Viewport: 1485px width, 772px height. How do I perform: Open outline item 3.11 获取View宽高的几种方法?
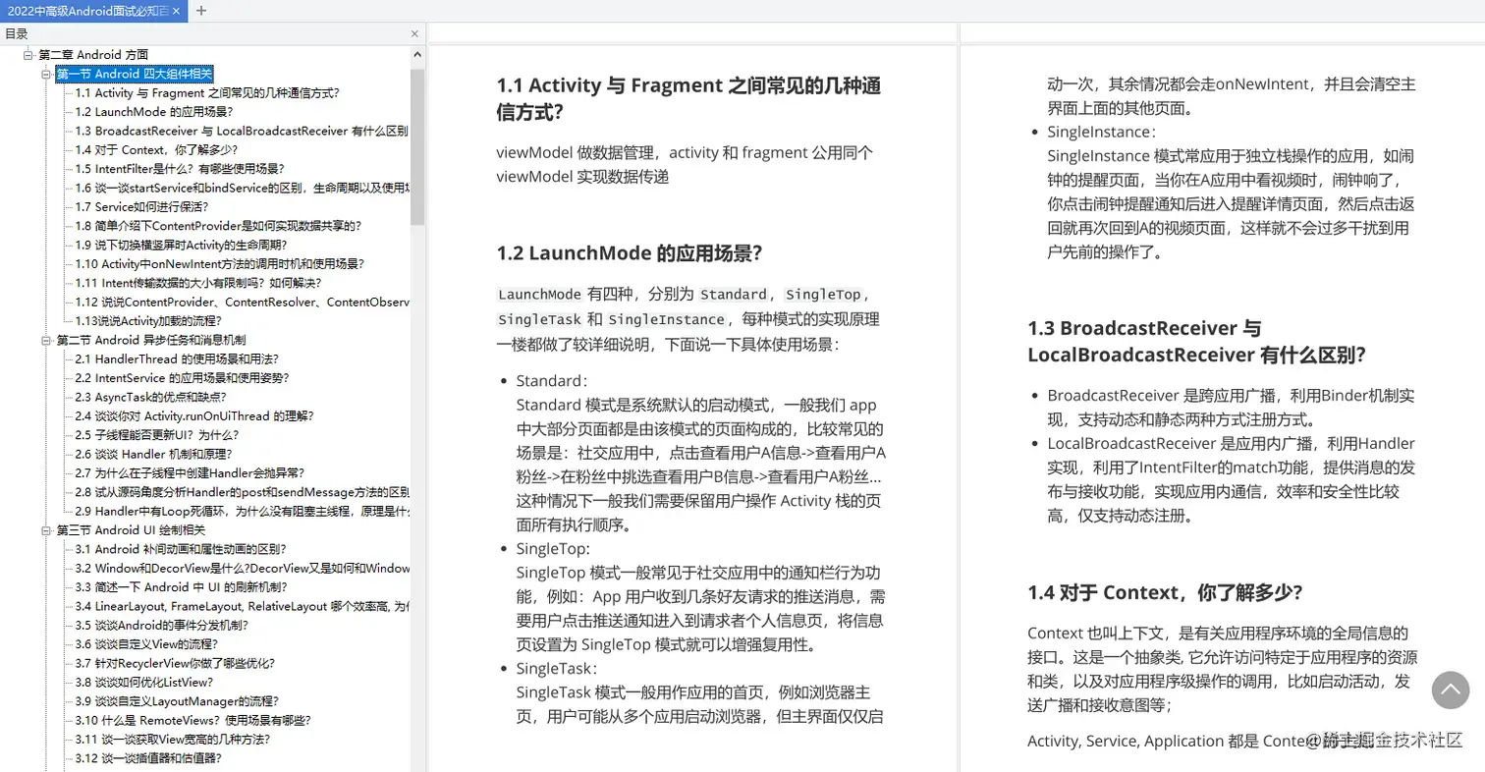(172, 739)
